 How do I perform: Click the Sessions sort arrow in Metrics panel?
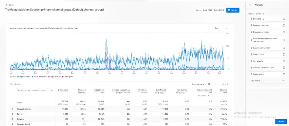(x=264, y=19)
